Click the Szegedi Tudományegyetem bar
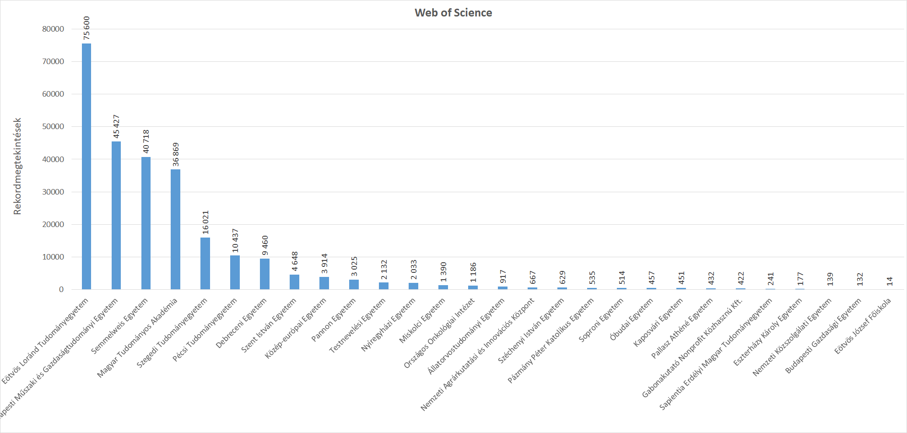This screenshot has width=907, height=433. pos(205,263)
